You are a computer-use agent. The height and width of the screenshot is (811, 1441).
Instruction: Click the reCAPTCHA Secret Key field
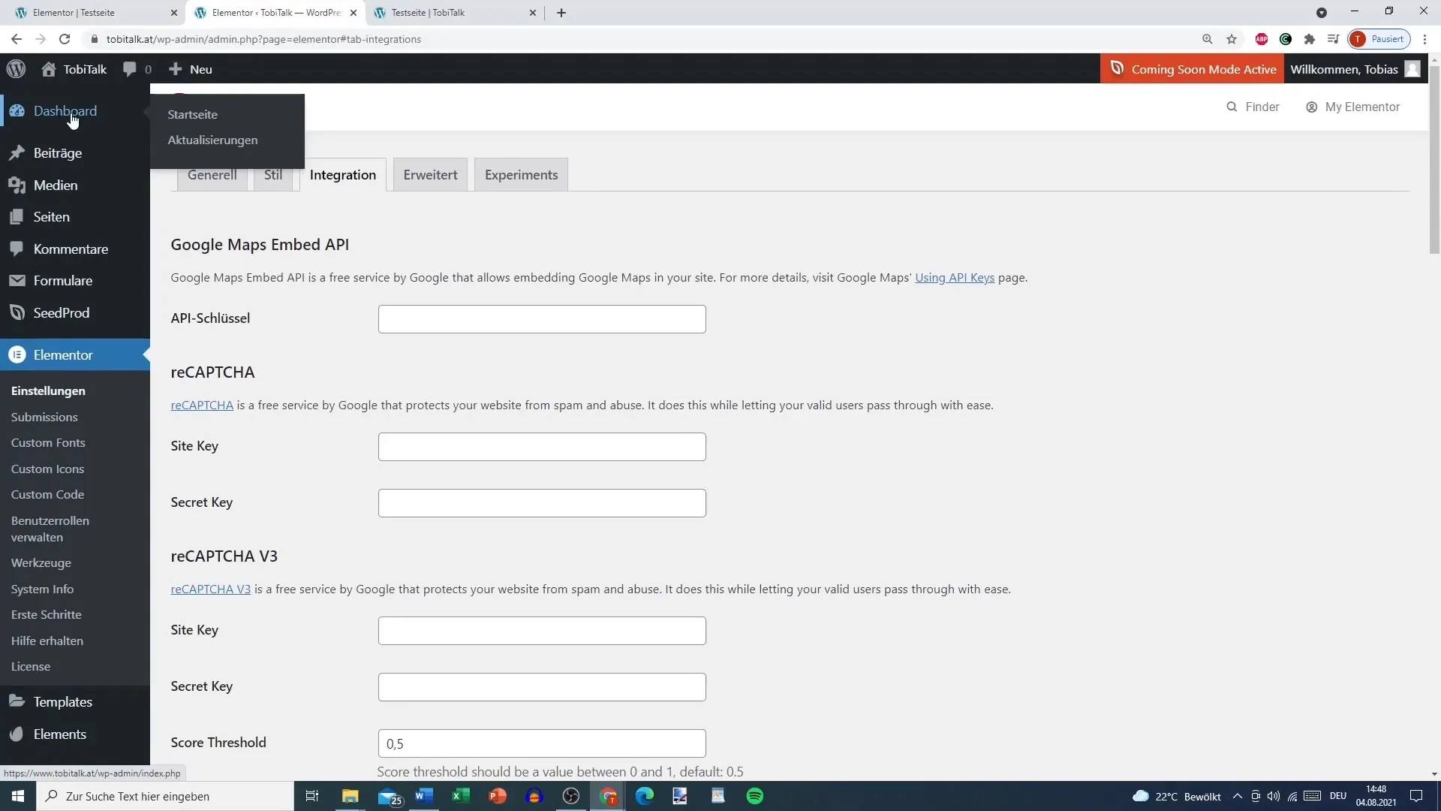pyautogui.click(x=542, y=503)
